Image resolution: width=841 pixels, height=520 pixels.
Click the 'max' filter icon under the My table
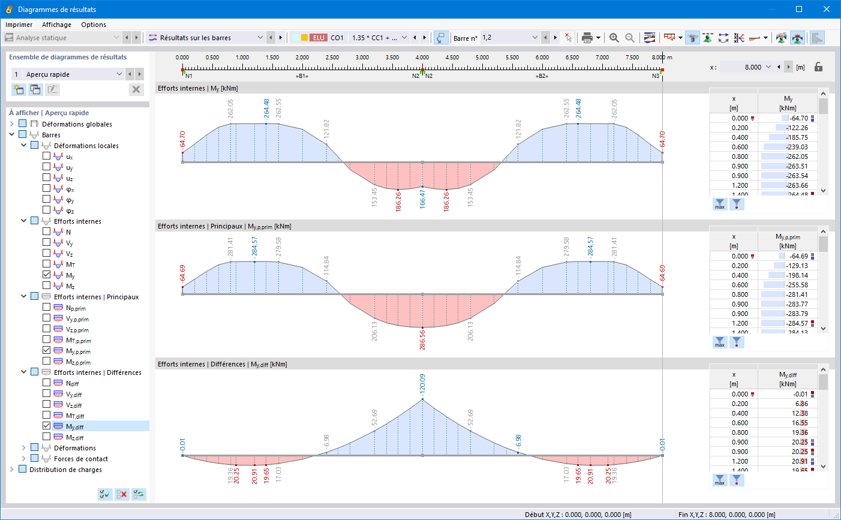point(720,204)
